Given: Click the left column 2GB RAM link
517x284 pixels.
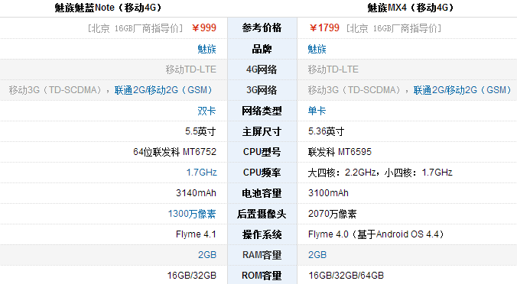Looking at the screenshot, I should tap(207, 255).
